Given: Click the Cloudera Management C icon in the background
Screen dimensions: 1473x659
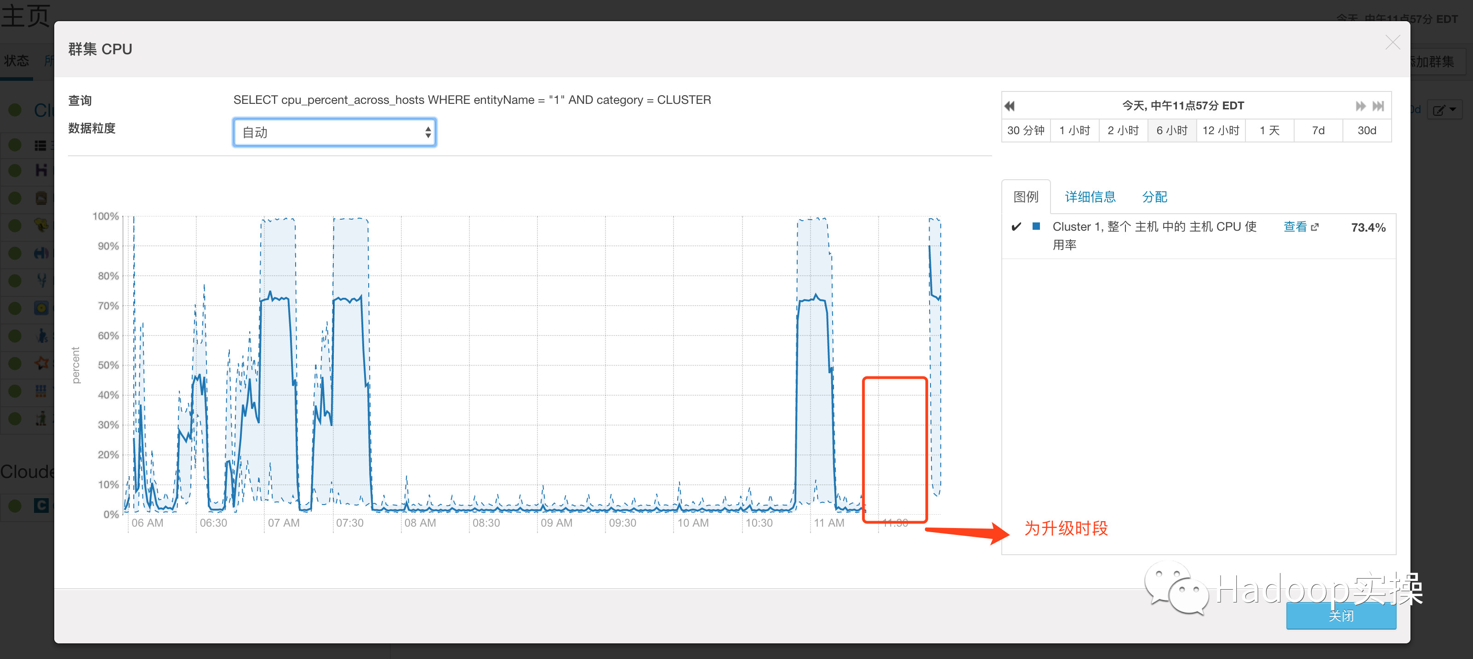Looking at the screenshot, I should point(41,505).
